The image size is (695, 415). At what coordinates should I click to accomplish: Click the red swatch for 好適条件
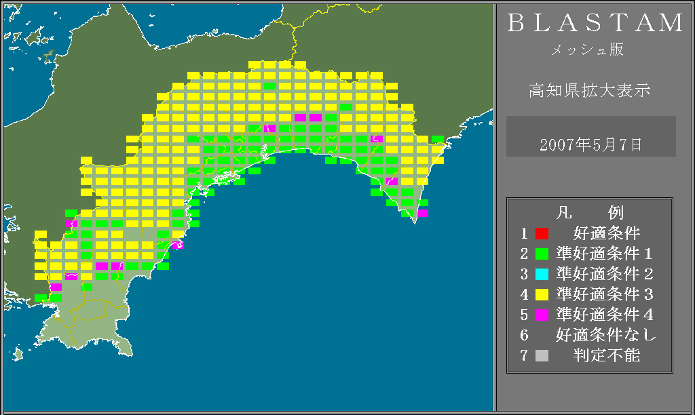pyautogui.click(x=542, y=233)
